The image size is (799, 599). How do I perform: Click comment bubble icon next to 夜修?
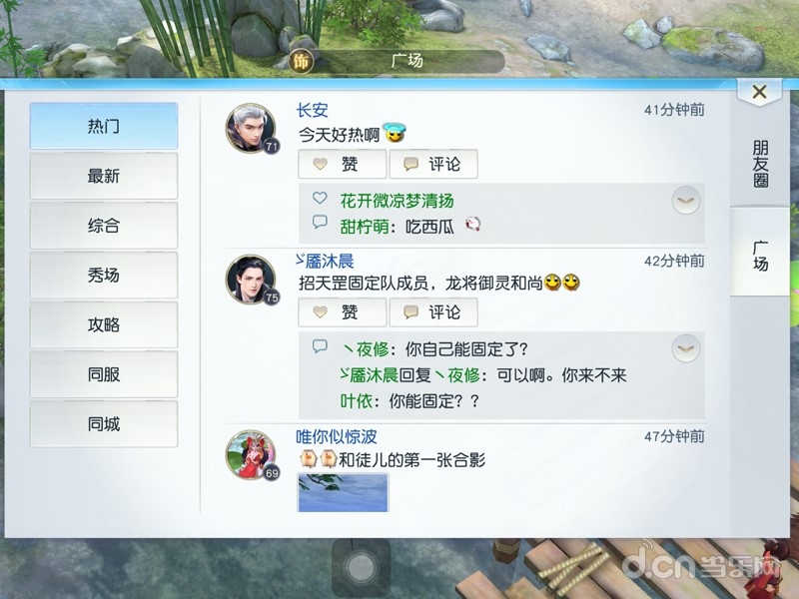coord(320,346)
